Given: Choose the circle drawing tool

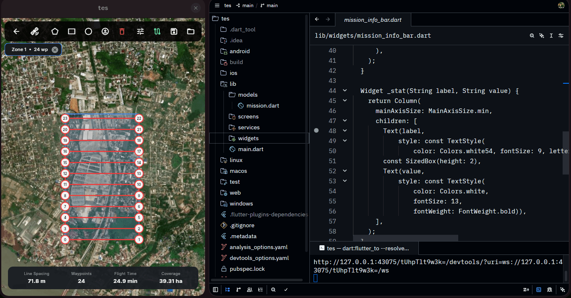Looking at the screenshot, I should tap(88, 31).
